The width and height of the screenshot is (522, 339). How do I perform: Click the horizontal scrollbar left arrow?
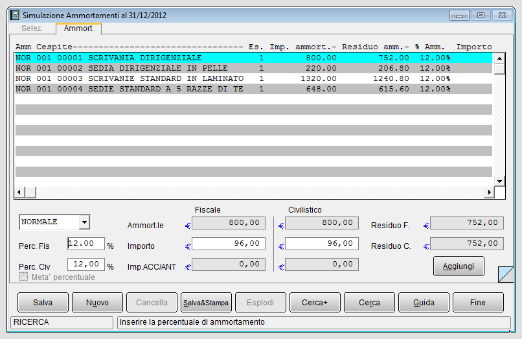pos(19,192)
